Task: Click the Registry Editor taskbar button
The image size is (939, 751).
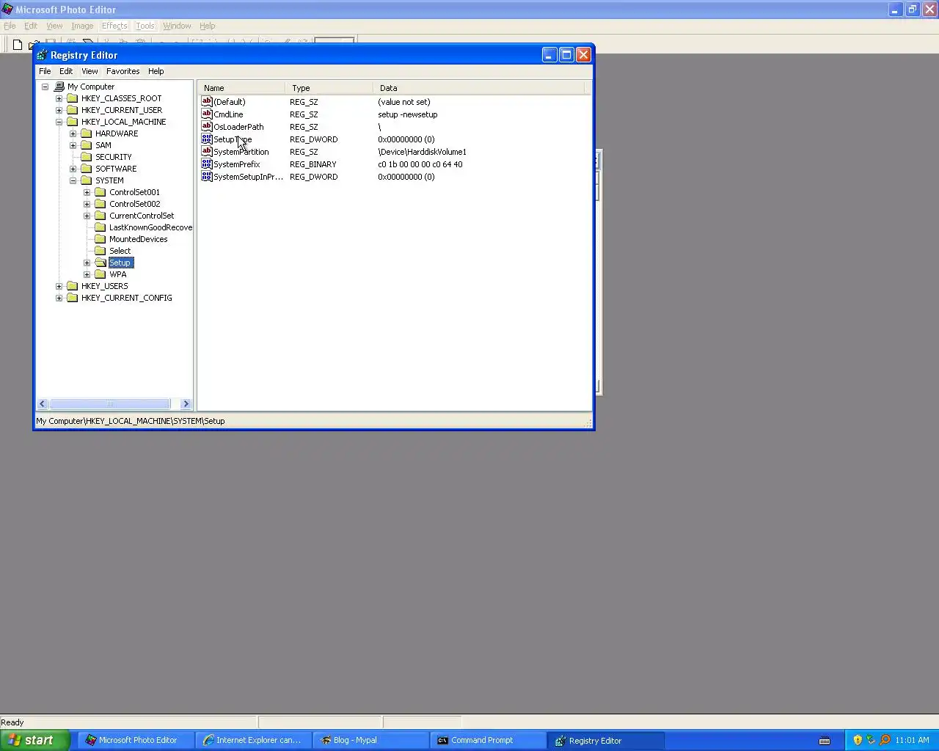Action: point(606,740)
